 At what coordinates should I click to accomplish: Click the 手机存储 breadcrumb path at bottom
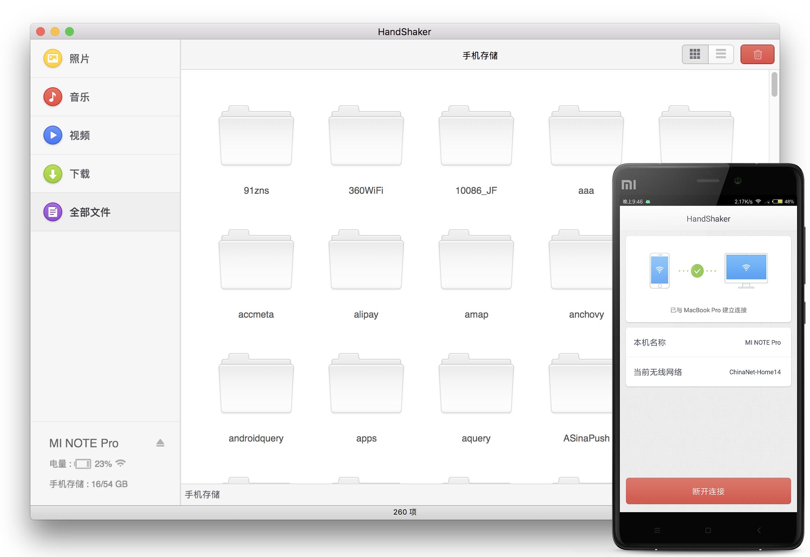coord(202,494)
